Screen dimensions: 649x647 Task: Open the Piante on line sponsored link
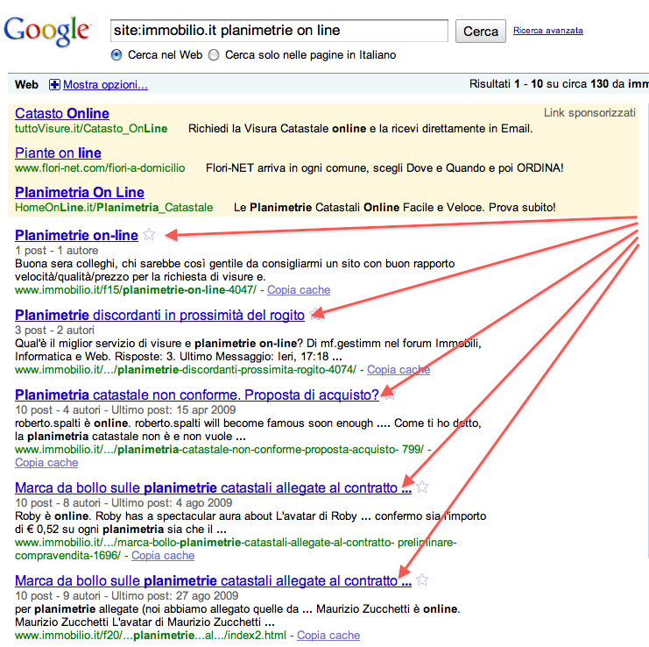[x=58, y=153]
